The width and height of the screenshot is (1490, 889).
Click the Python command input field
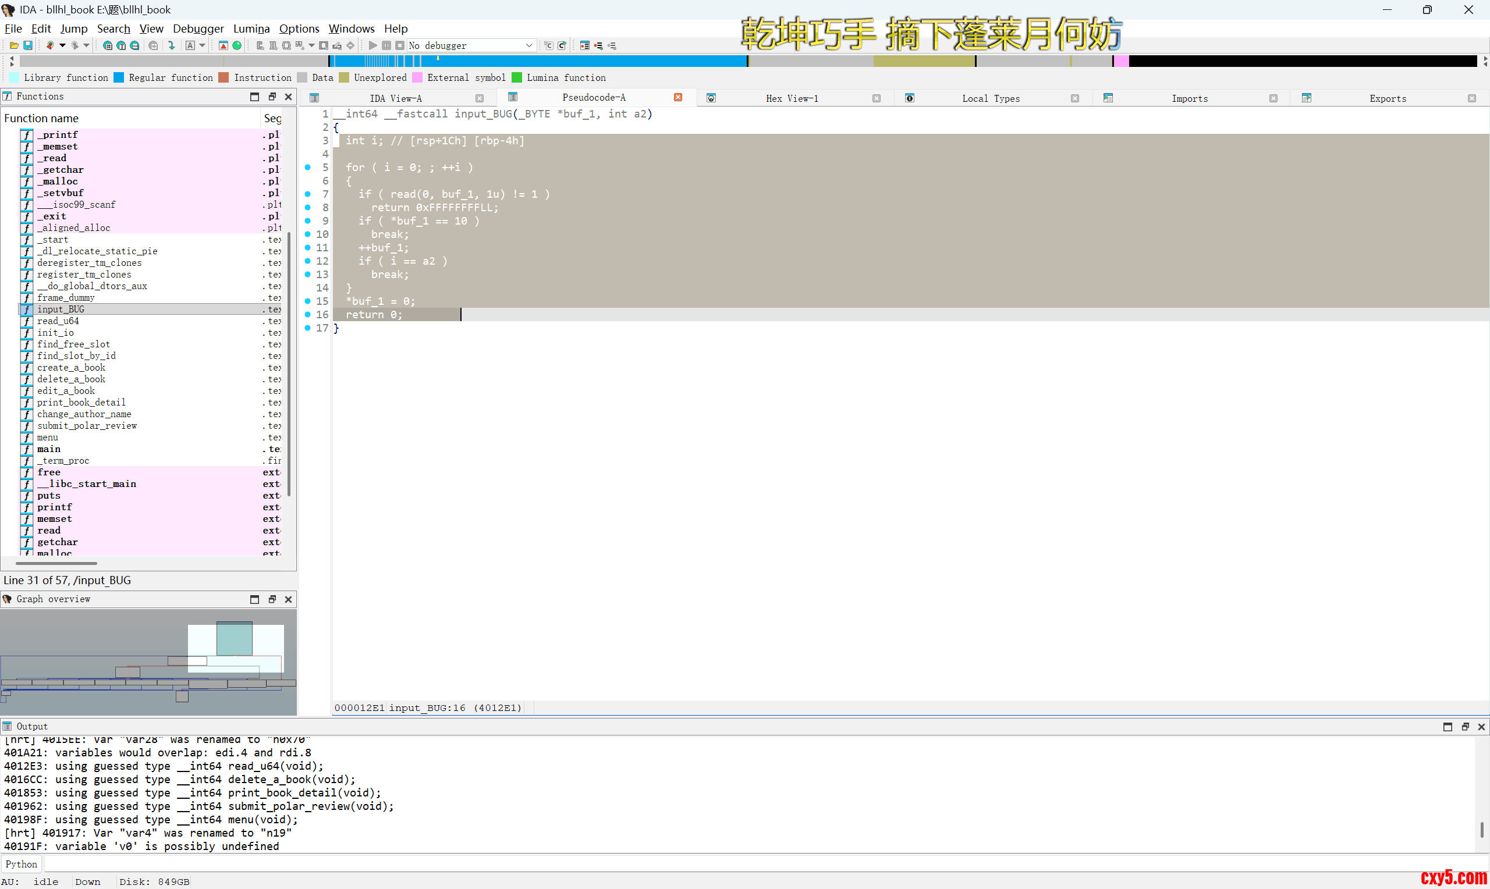[719, 864]
